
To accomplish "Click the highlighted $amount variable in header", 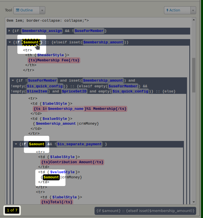I will click(x=31, y=43).
